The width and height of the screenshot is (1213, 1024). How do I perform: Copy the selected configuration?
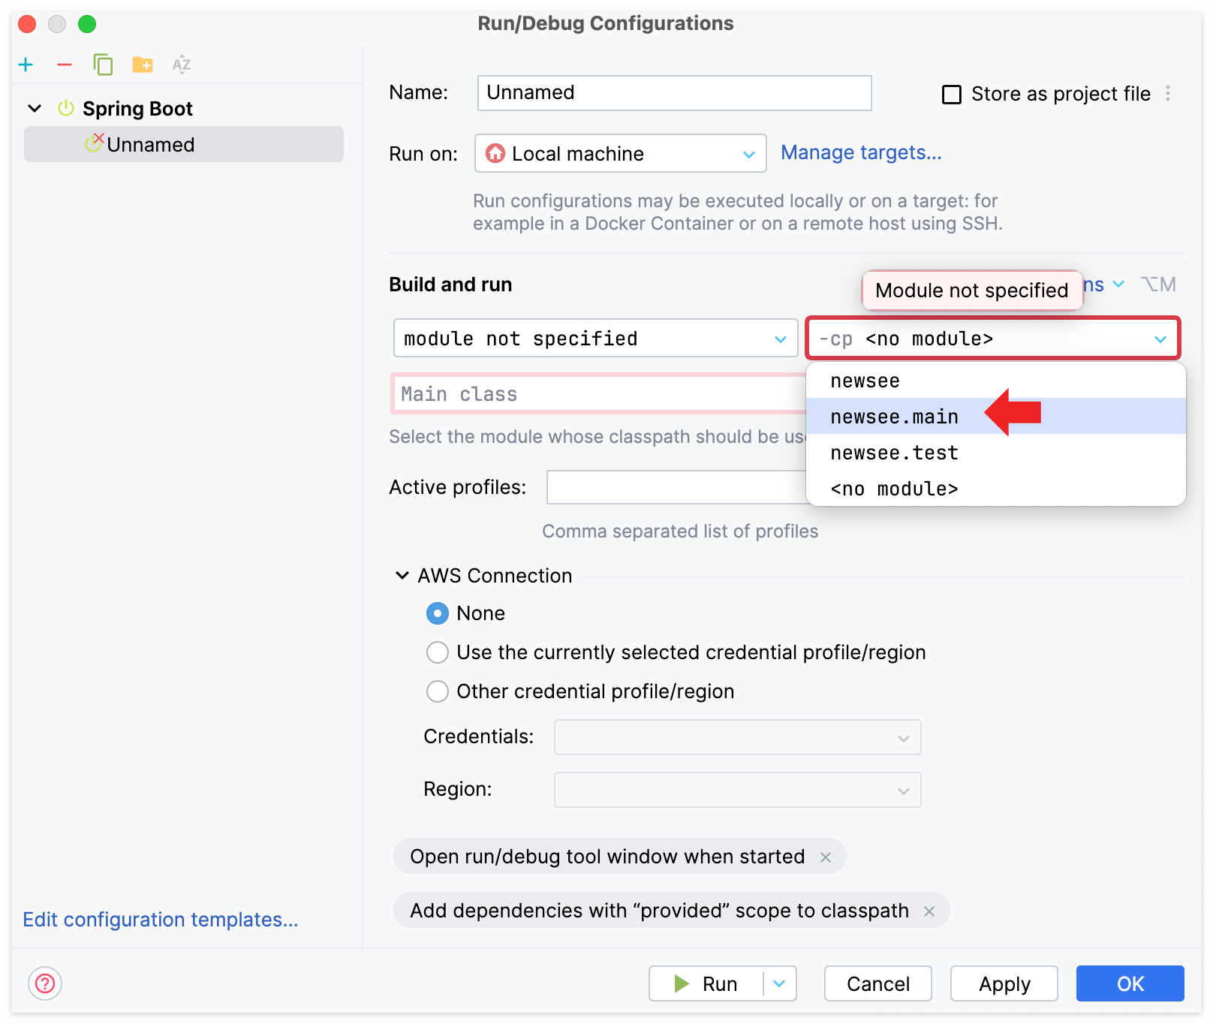(103, 65)
